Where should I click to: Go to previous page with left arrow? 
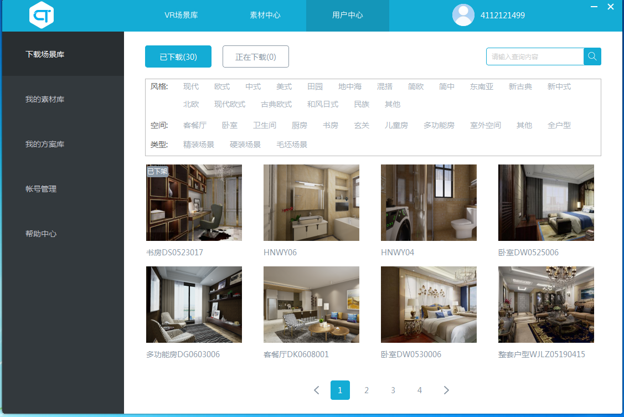[x=316, y=390]
